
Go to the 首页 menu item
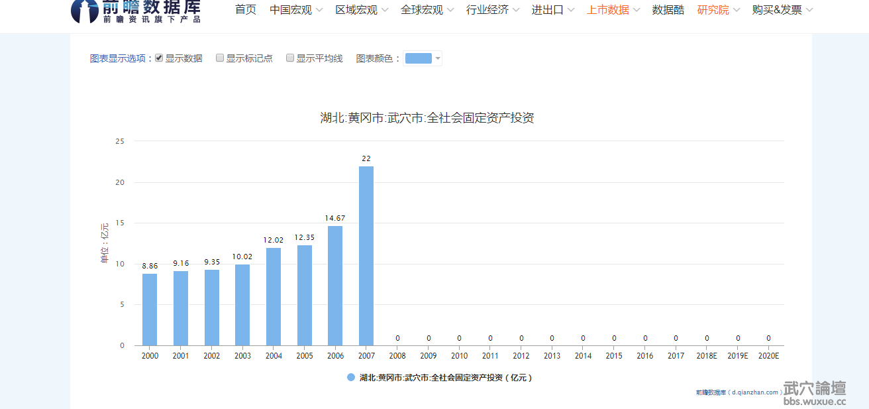246,10
